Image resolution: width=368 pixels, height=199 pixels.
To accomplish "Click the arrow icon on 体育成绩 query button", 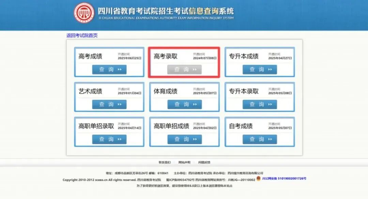I will tap(195, 104).
